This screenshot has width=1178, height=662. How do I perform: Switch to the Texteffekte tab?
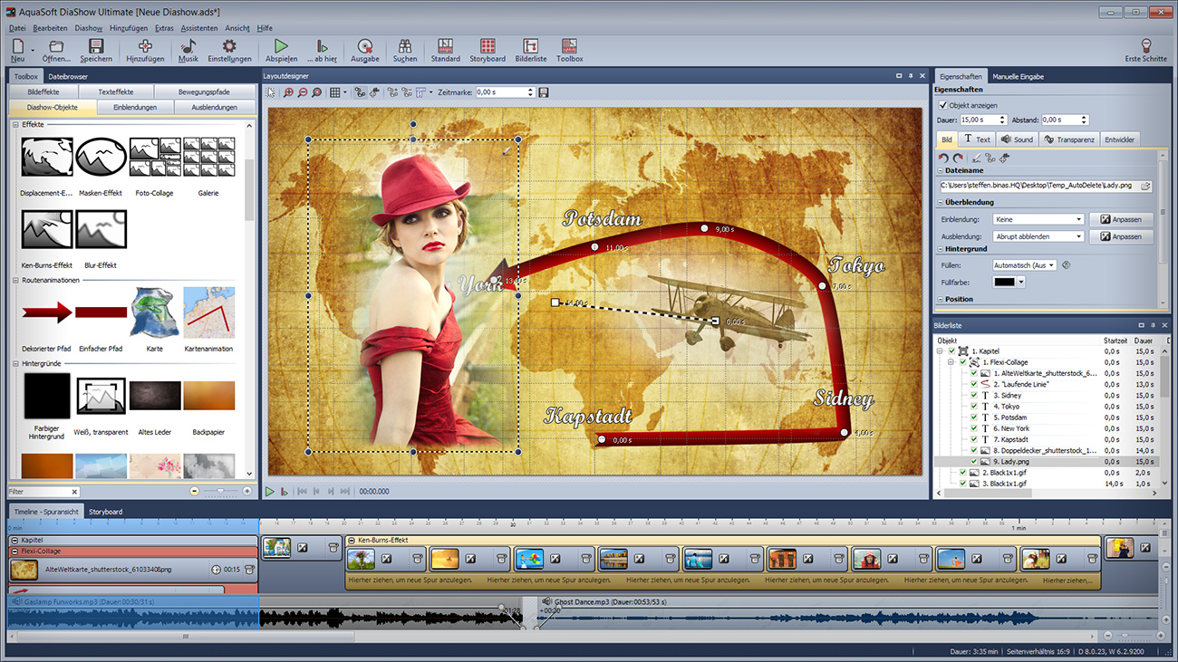pos(115,92)
